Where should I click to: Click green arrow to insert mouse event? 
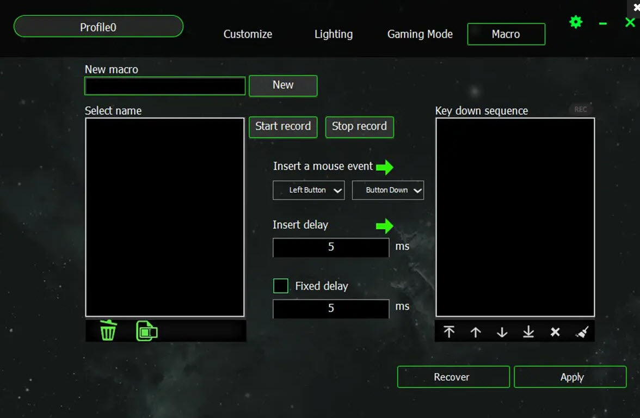click(x=385, y=167)
